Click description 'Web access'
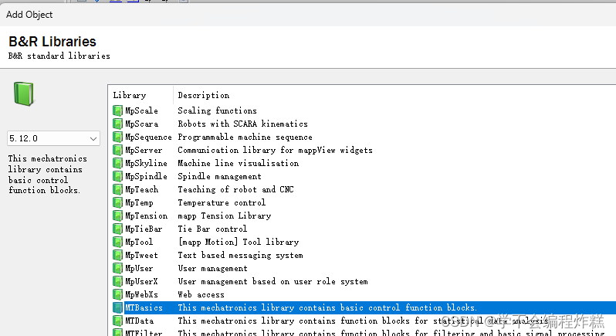This screenshot has width=616, height=336. coord(201,294)
